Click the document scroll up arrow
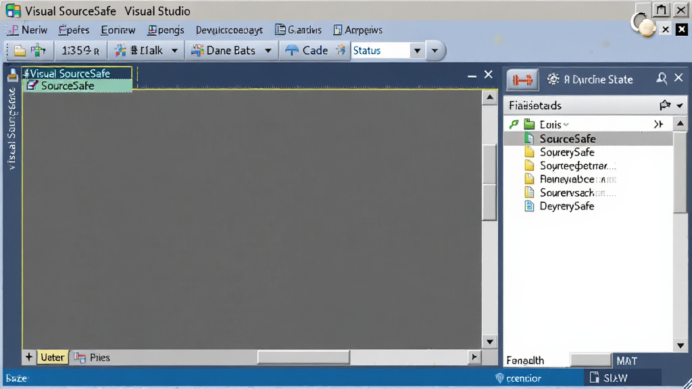 pyautogui.click(x=490, y=97)
